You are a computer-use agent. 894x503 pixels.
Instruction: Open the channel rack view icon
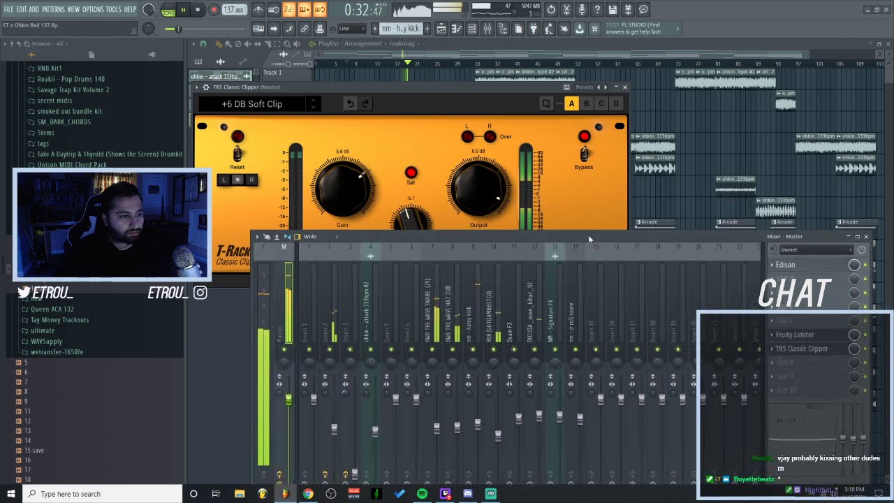click(471, 29)
